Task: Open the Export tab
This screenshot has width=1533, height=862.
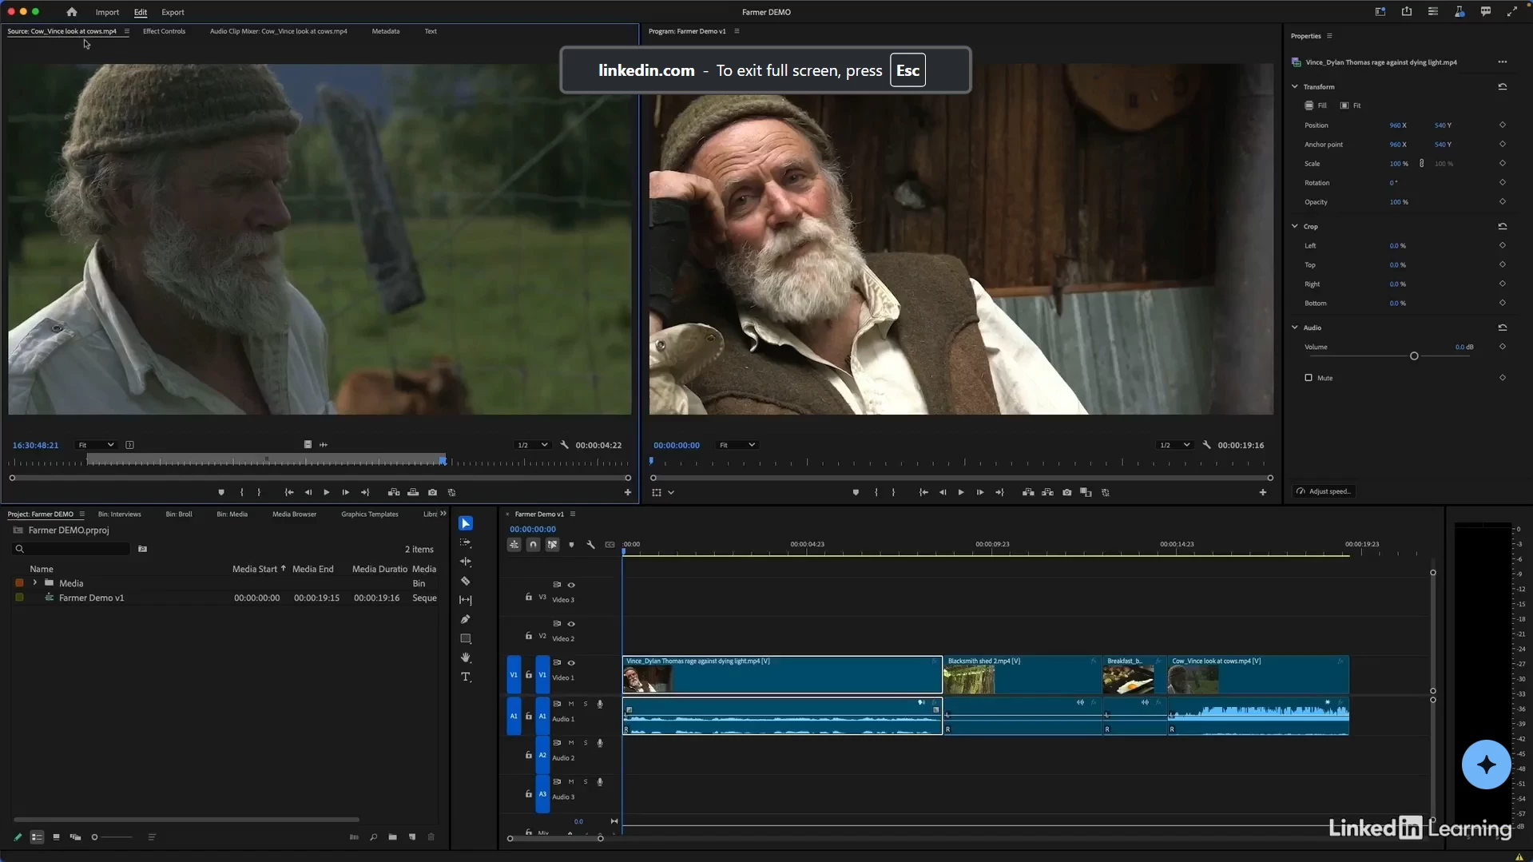Action: [173, 12]
